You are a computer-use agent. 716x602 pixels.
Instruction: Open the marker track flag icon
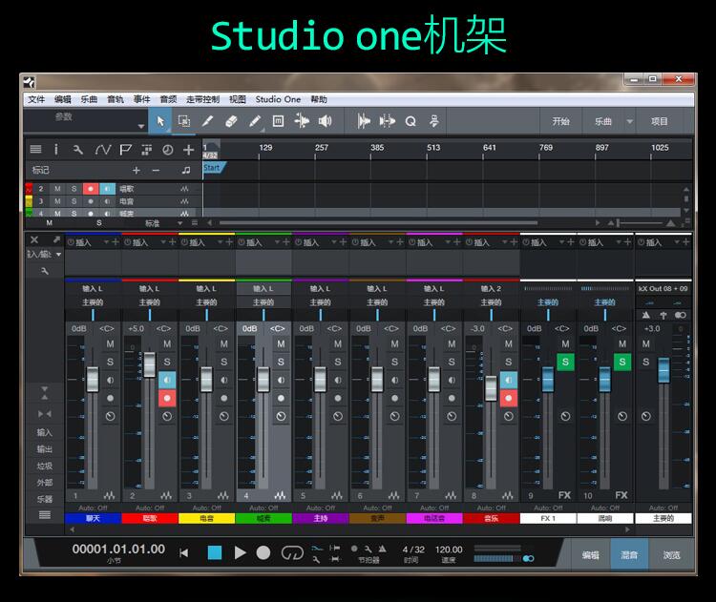(125, 149)
